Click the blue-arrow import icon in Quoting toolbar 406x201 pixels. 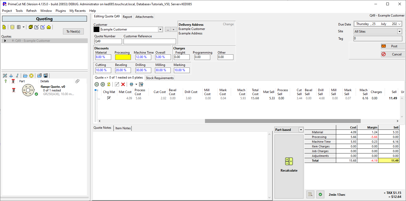(x=42, y=27)
